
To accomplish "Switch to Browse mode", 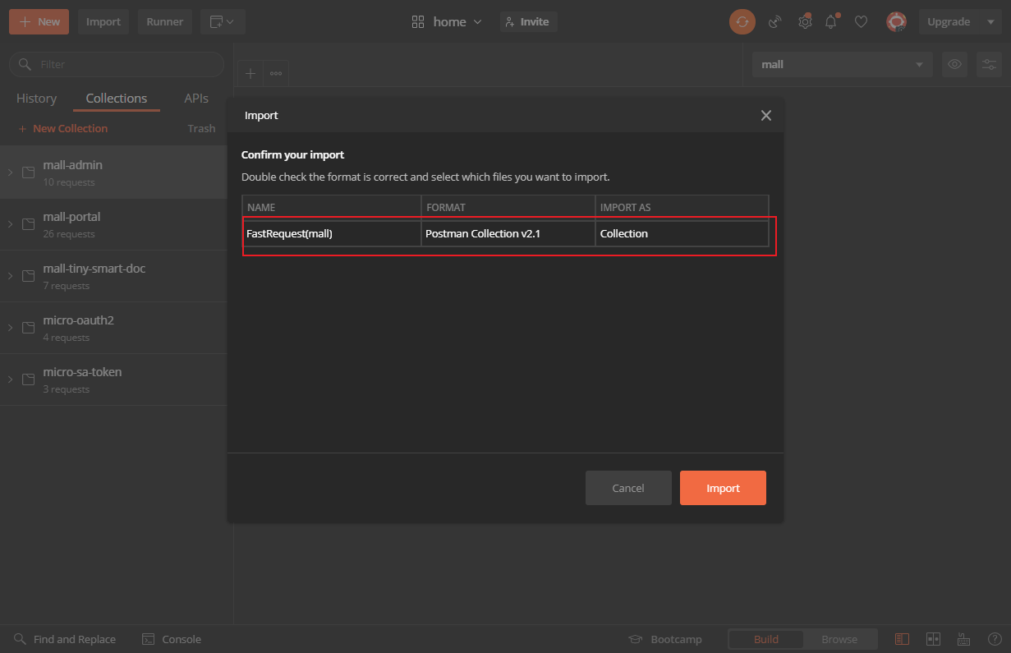I will tap(839, 639).
